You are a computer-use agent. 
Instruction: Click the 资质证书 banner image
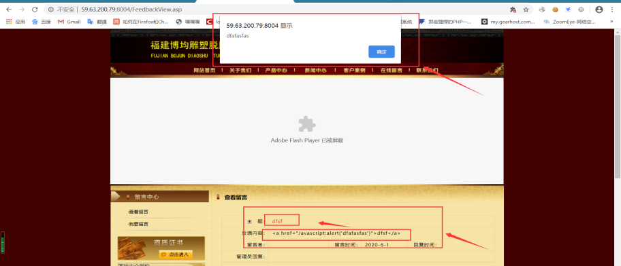pyautogui.click(x=161, y=248)
